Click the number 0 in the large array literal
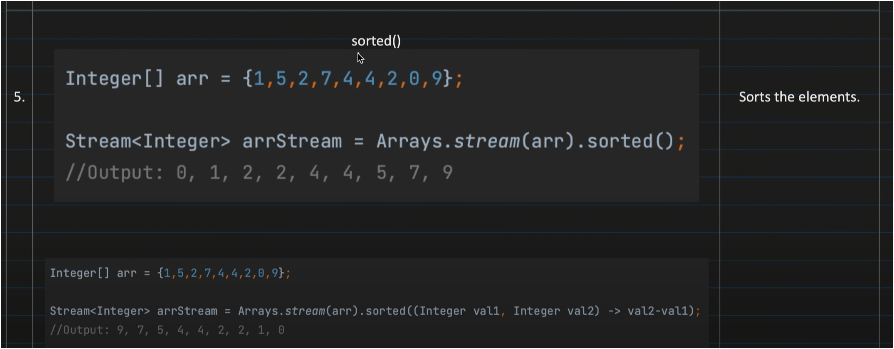The height and width of the screenshot is (349, 894). [414, 79]
